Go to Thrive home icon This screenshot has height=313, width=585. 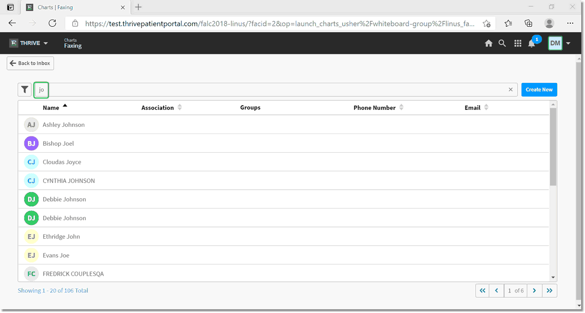(488, 43)
